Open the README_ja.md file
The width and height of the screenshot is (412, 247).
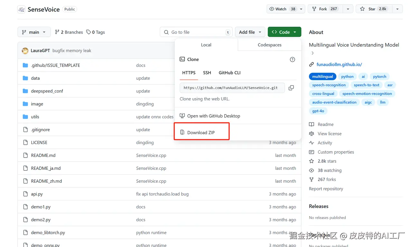tap(46, 168)
